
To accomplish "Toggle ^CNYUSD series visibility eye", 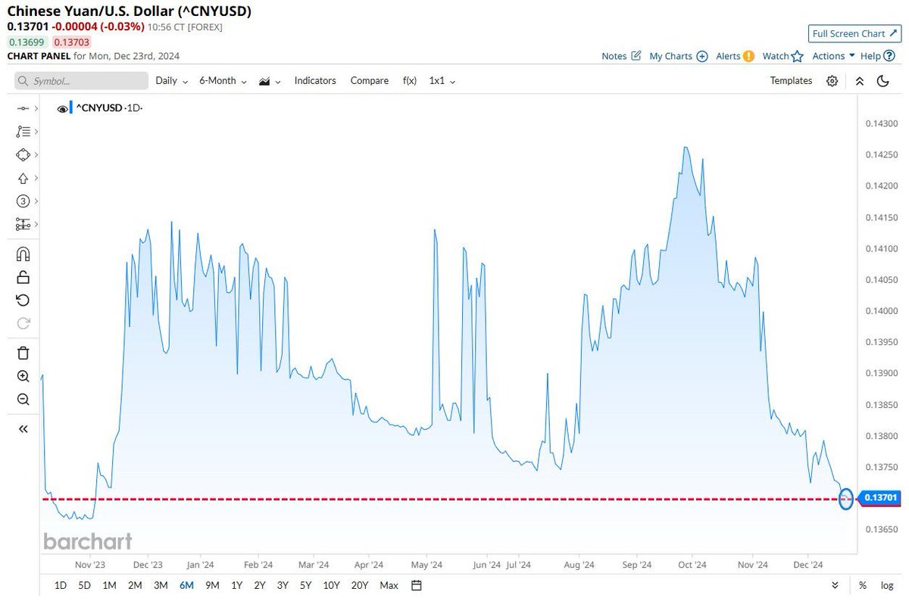I will [62, 109].
